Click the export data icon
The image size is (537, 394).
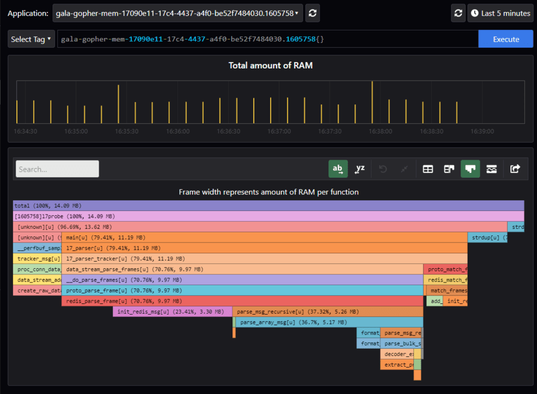pyautogui.click(x=515, y=169)
